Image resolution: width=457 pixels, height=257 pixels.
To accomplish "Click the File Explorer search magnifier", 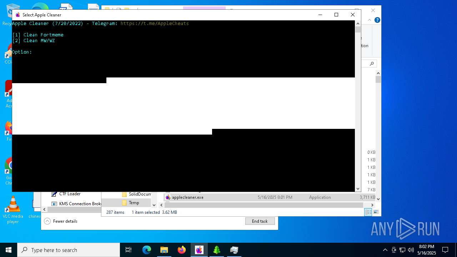I will pyautogui.click(x=372, y=64).
